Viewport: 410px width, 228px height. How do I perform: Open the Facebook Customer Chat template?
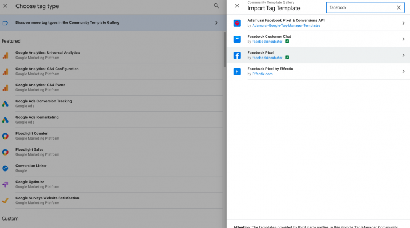click(x=269, y=37)
